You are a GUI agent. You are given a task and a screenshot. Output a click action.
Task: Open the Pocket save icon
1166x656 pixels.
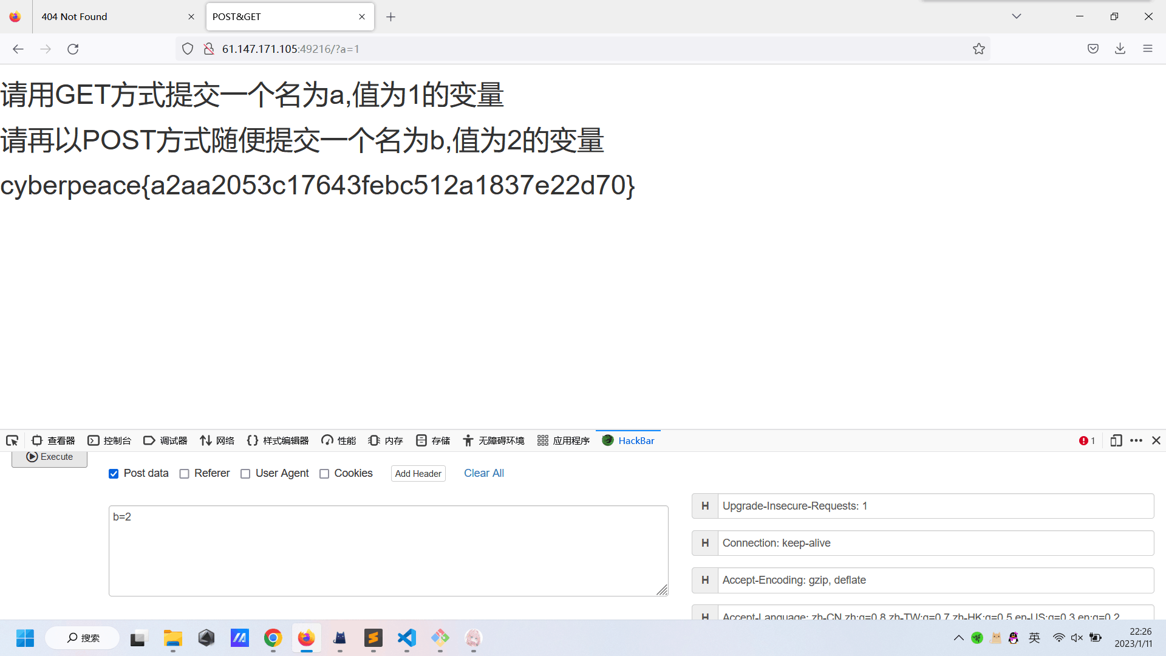click(x=1093, y=49)
